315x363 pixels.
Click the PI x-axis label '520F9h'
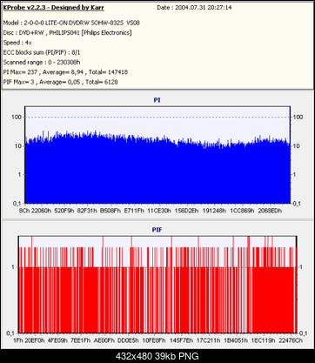tap(64, 211)
